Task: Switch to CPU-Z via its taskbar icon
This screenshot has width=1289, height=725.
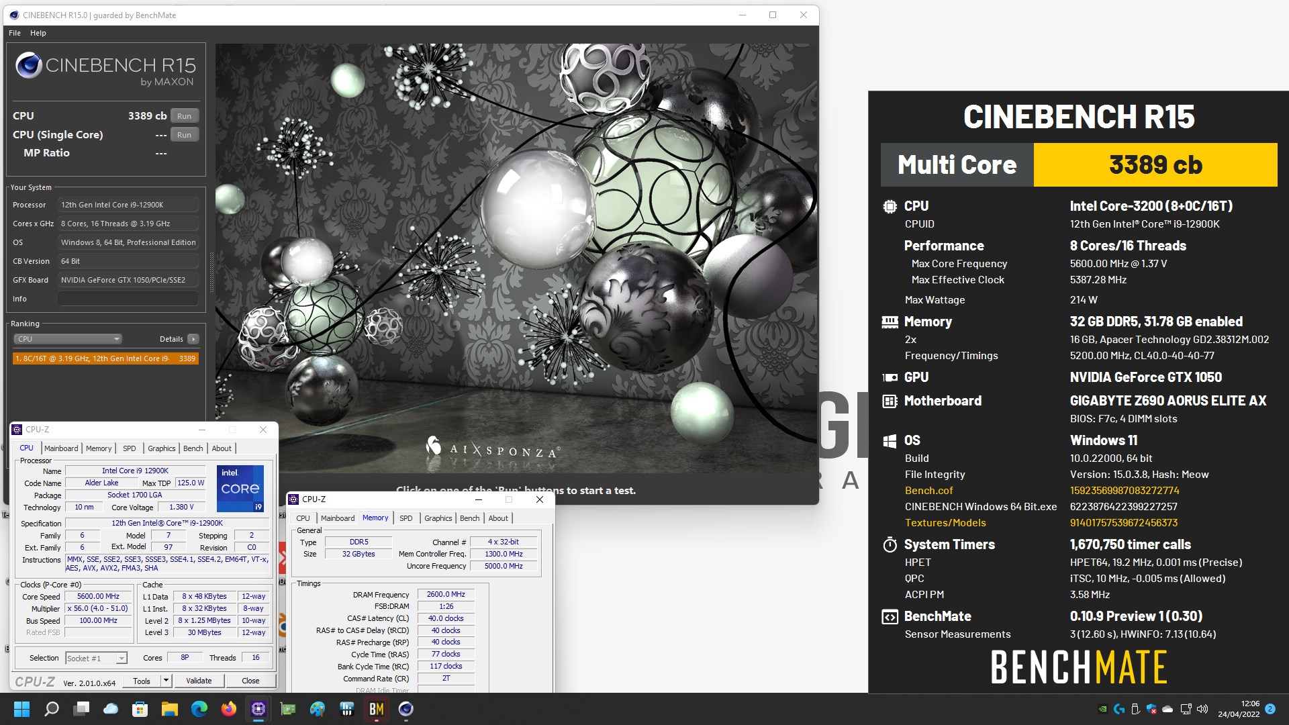Action: [x=258, y=709]
